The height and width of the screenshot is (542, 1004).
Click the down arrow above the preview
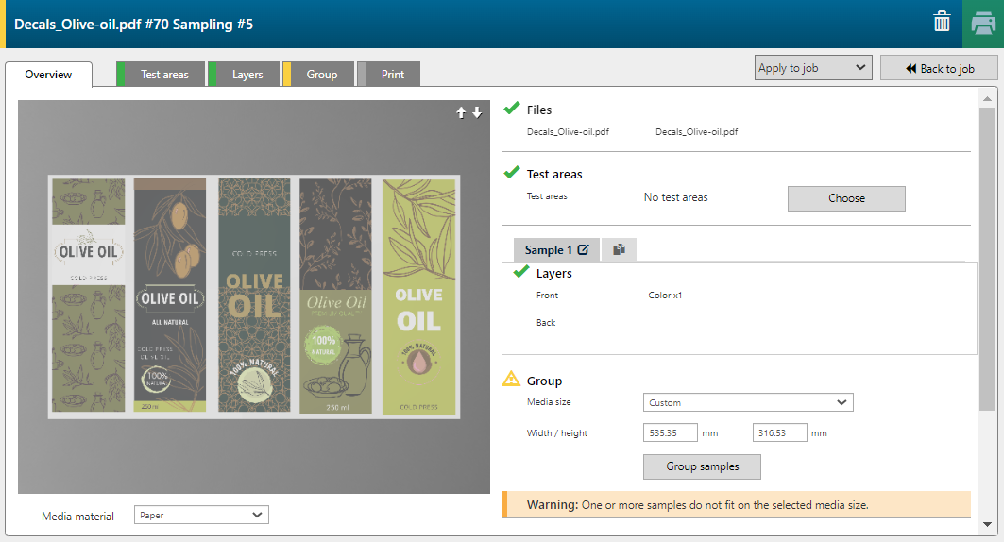477,112
